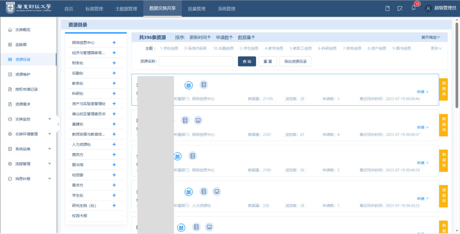The image size is (460, 234).
Task: Toggle sorting by 数据量
Action: (x=246, y=38)
